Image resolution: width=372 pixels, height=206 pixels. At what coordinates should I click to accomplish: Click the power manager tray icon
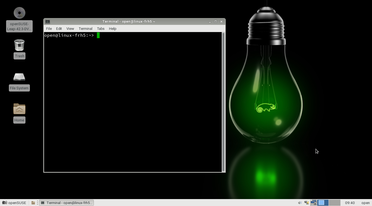306,203
